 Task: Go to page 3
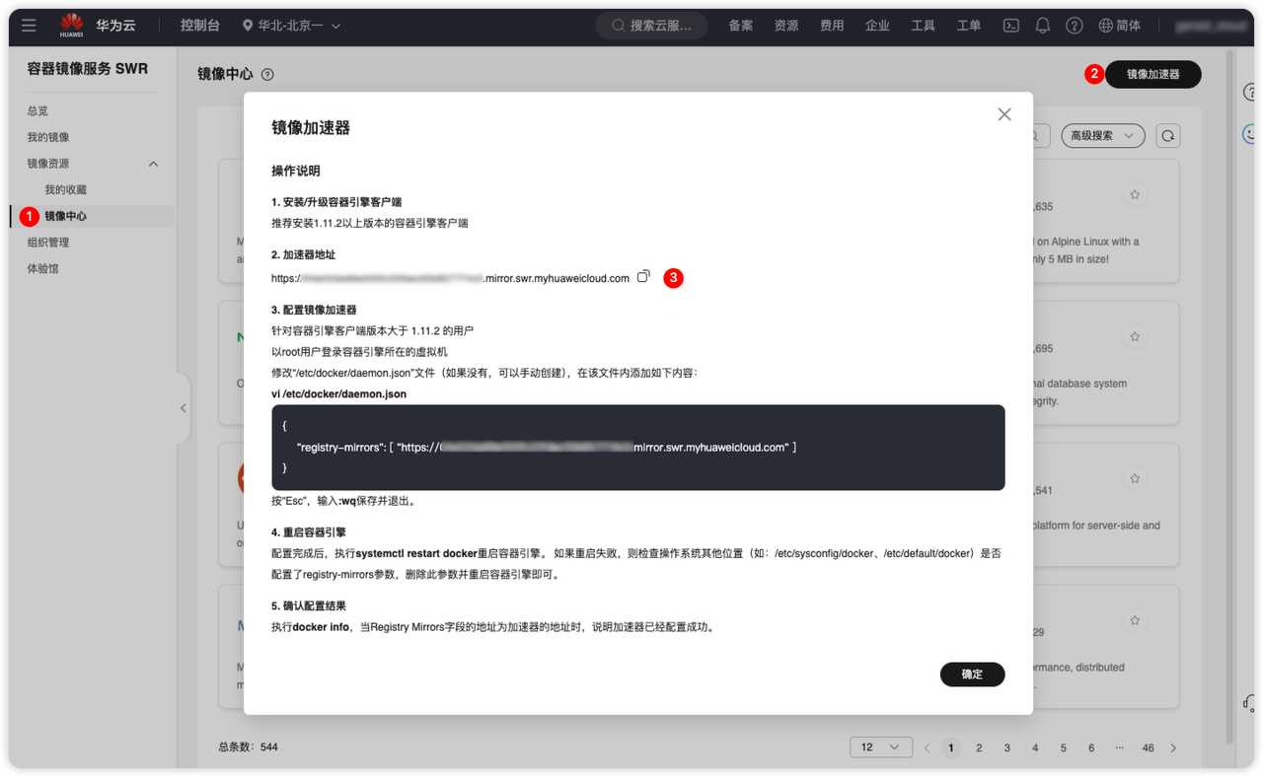pos(1006,747)
